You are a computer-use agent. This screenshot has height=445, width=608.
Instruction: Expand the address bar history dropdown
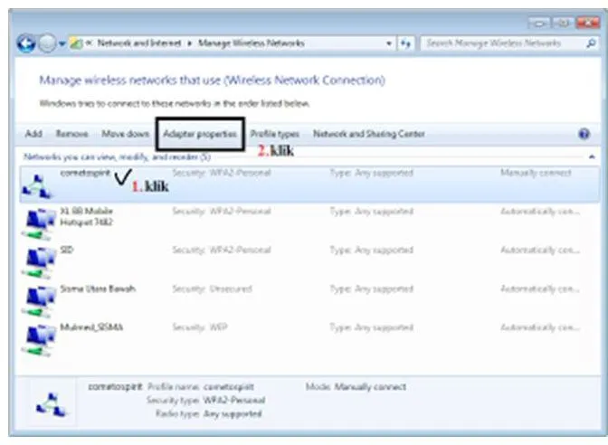[x=389, y=43]
